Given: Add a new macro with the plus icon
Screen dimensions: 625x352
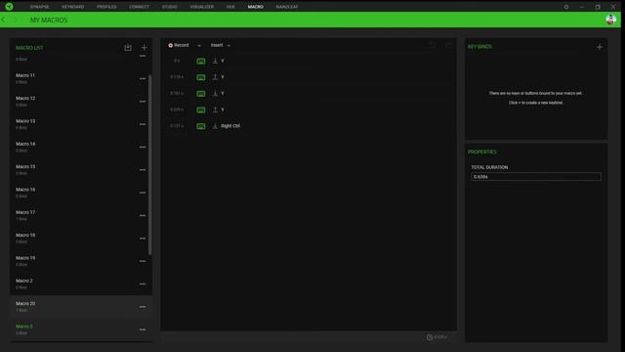Looking at the screenshot, I should [144, 48].
